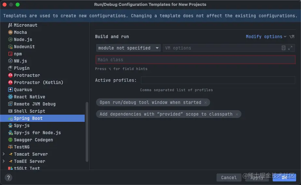Open the VM options text list icon
Viewport: 301px width, 185px height.
pyautogui.click(x=283, y=48)
